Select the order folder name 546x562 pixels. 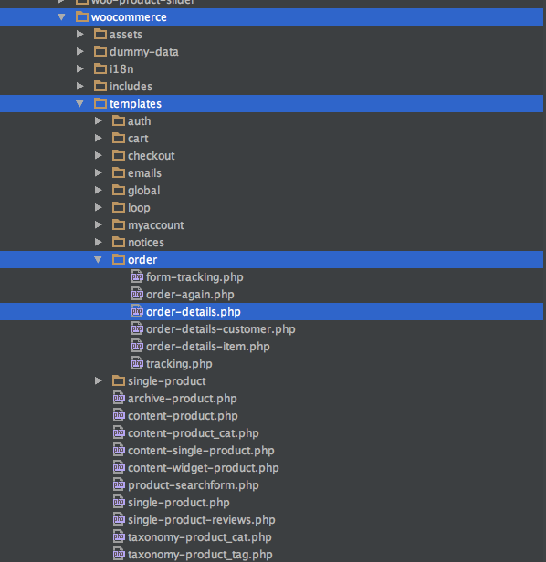coord(142,259)
